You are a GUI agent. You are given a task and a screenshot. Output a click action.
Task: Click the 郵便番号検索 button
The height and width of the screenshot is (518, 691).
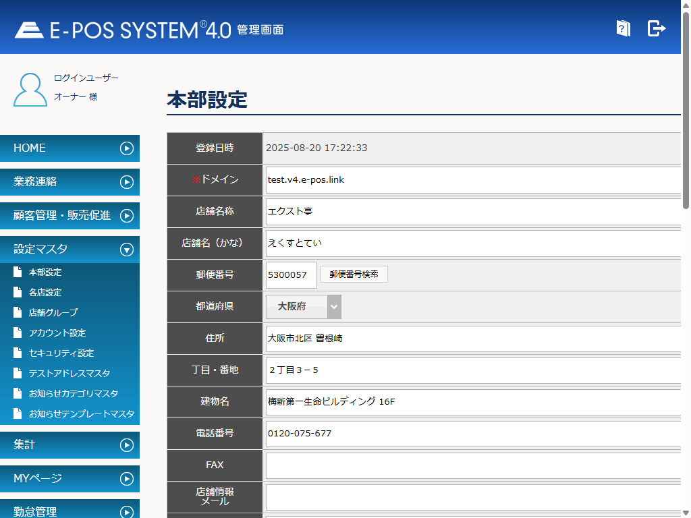pyautogui.click(x=354, y=275)
